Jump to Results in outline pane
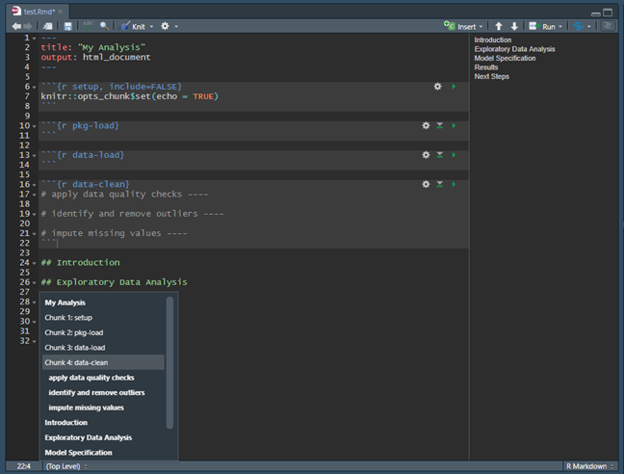 coord(486,67)
